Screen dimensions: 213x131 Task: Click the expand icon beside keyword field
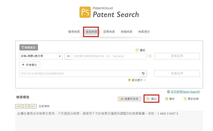click(150, 56)
